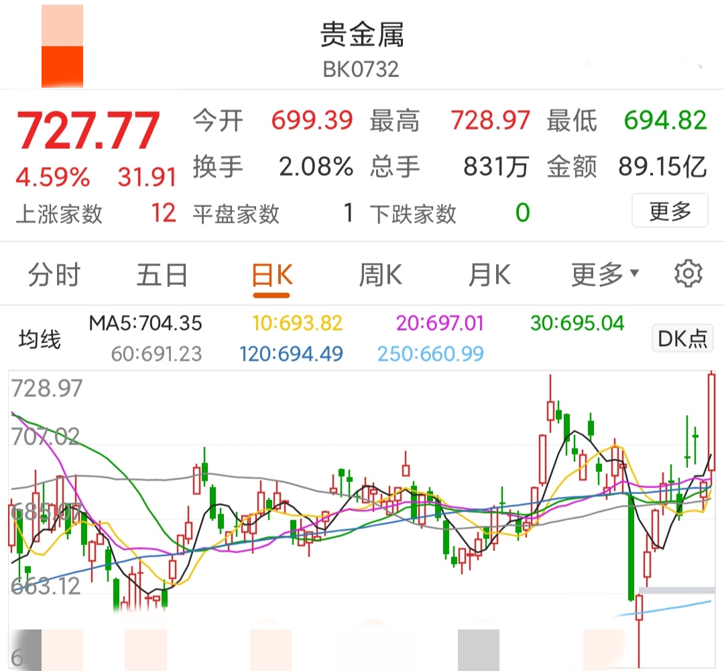Screen dimensions: 724x671
Task: Toggle the MA250 moving average display
Action: (x=430, y=354)
